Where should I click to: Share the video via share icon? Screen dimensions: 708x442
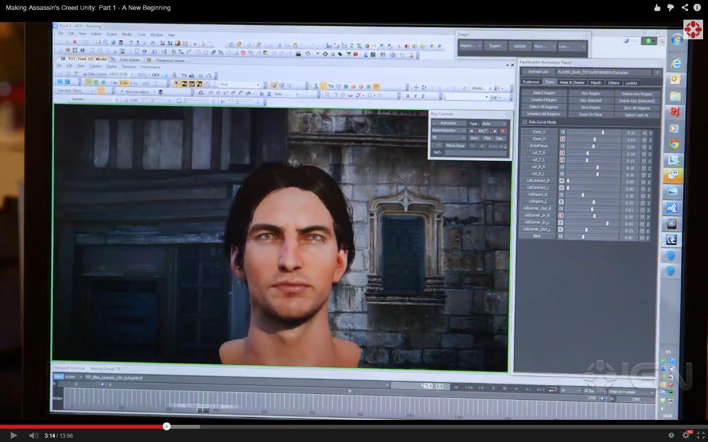pos(684,7)
